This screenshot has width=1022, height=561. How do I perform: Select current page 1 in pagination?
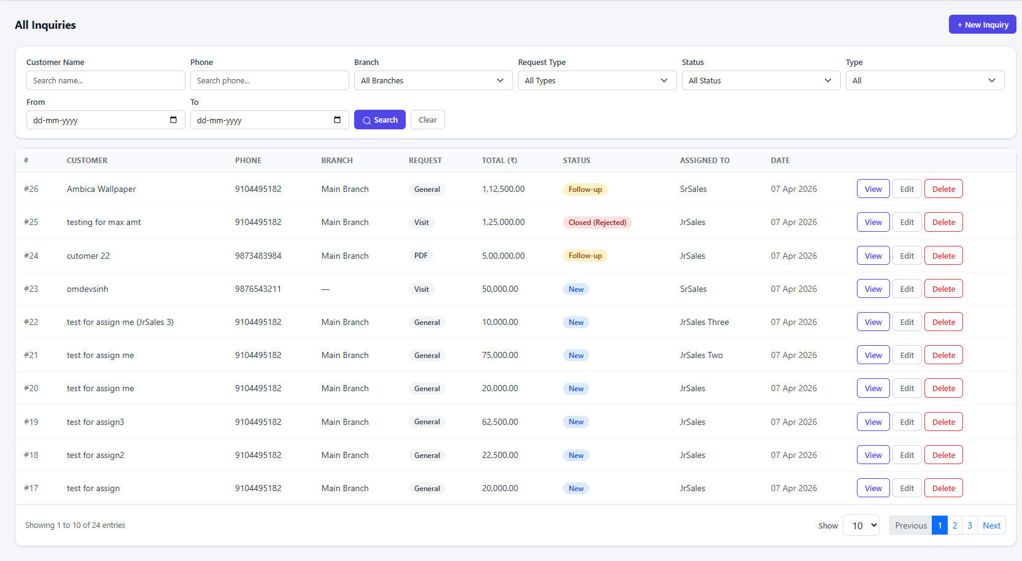click(x=940, y=525)
